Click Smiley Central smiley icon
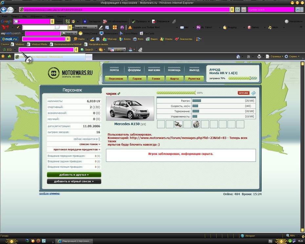305x244 pixels. tap(80, 33)
